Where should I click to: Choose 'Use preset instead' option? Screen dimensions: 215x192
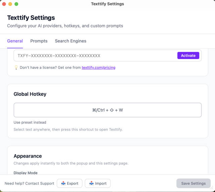point(30,122)
